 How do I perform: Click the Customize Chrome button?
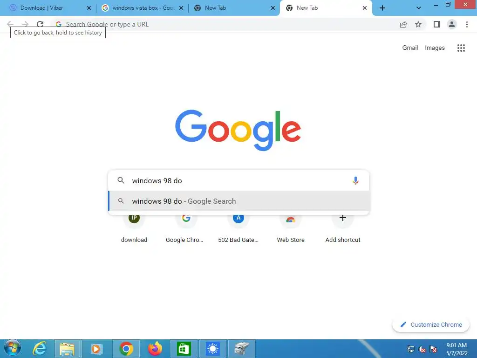[x=431, y=325]
